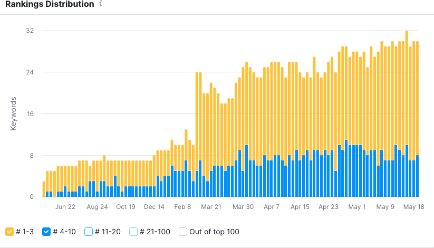Select the # 21-100 legend label
The width and height of the screenshot is (434, 248).
155,232
